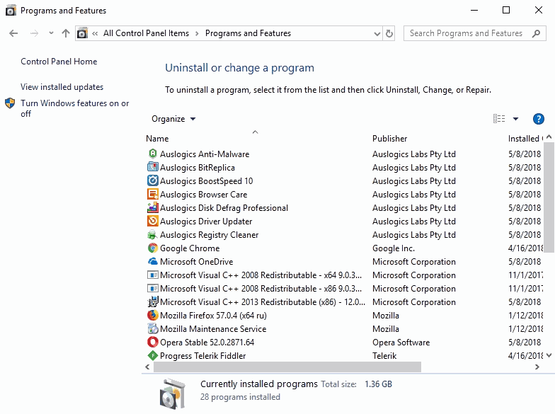Navigate to All Control Panel Items breadcrumb
Image resolution: width=555 pixels, height=414 pixels.
click(x=146, y=33)
